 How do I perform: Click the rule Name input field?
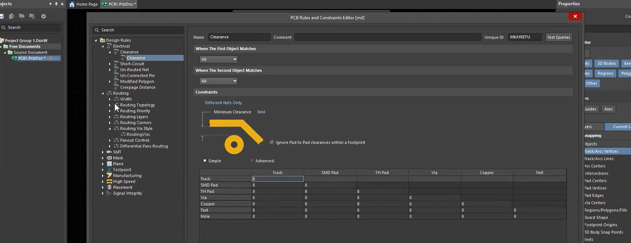click(239, 37)
